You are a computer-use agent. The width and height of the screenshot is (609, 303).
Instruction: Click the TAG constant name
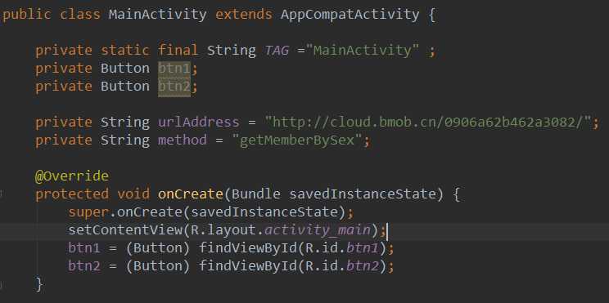[277, 51]
